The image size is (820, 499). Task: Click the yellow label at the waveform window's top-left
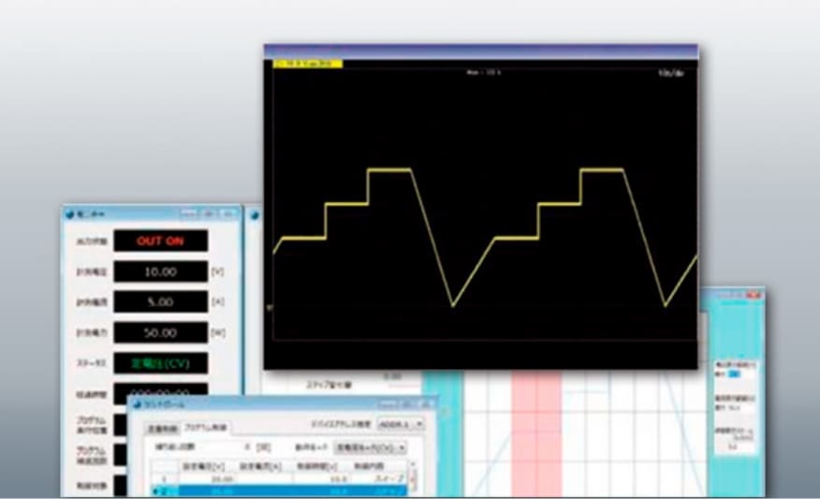click(307, 64)
